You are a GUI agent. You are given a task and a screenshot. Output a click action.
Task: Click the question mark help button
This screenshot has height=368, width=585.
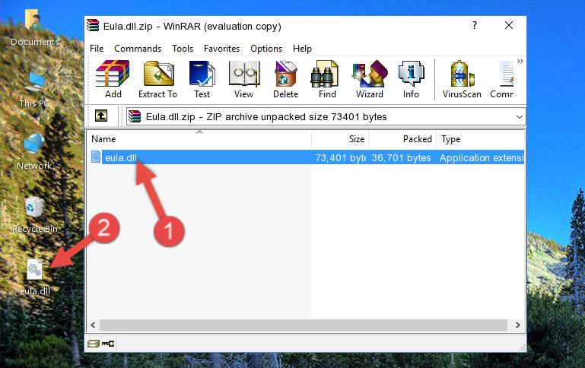[474, 25]
